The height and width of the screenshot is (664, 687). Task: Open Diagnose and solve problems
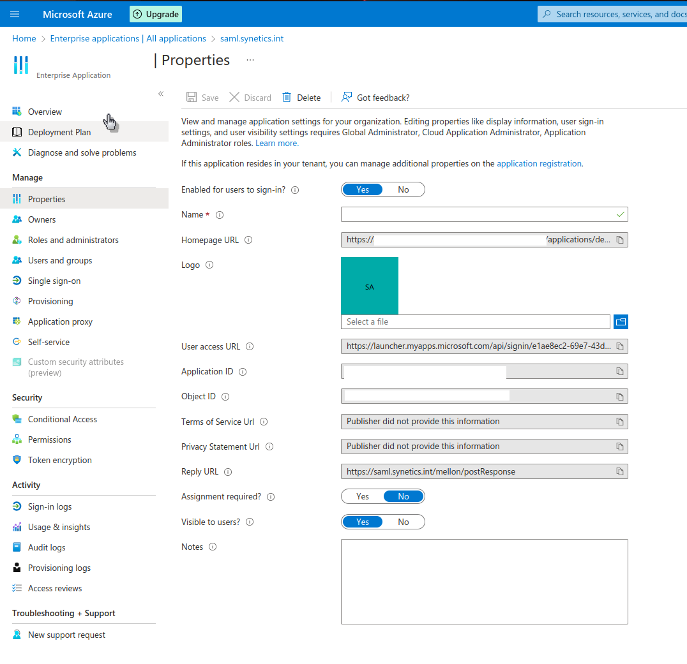pos(84,152)
